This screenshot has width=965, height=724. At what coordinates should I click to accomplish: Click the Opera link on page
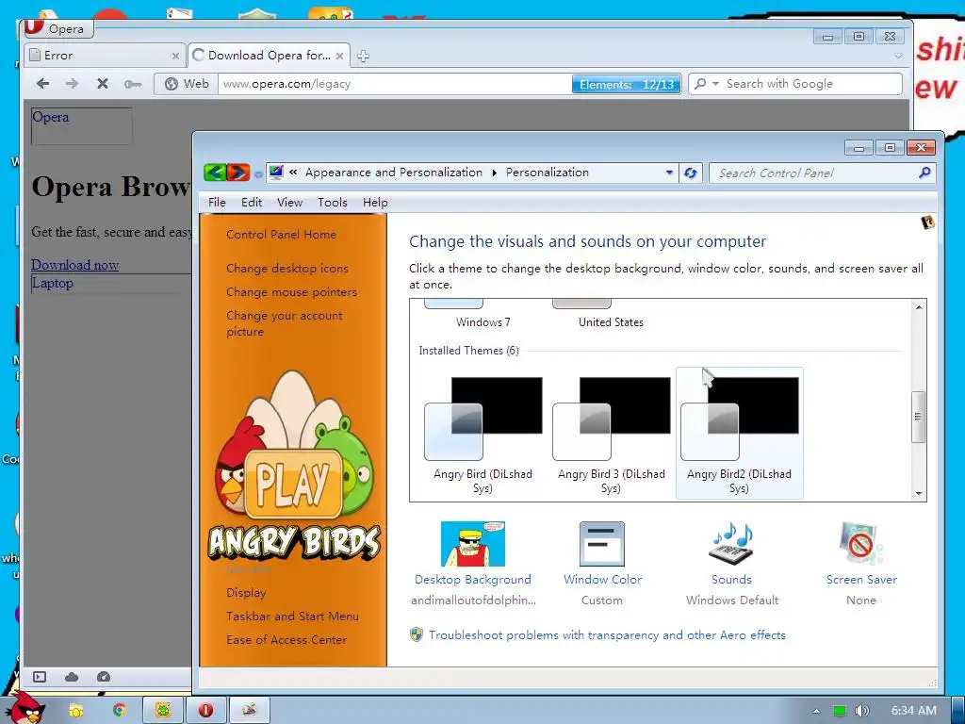point(51,117)
